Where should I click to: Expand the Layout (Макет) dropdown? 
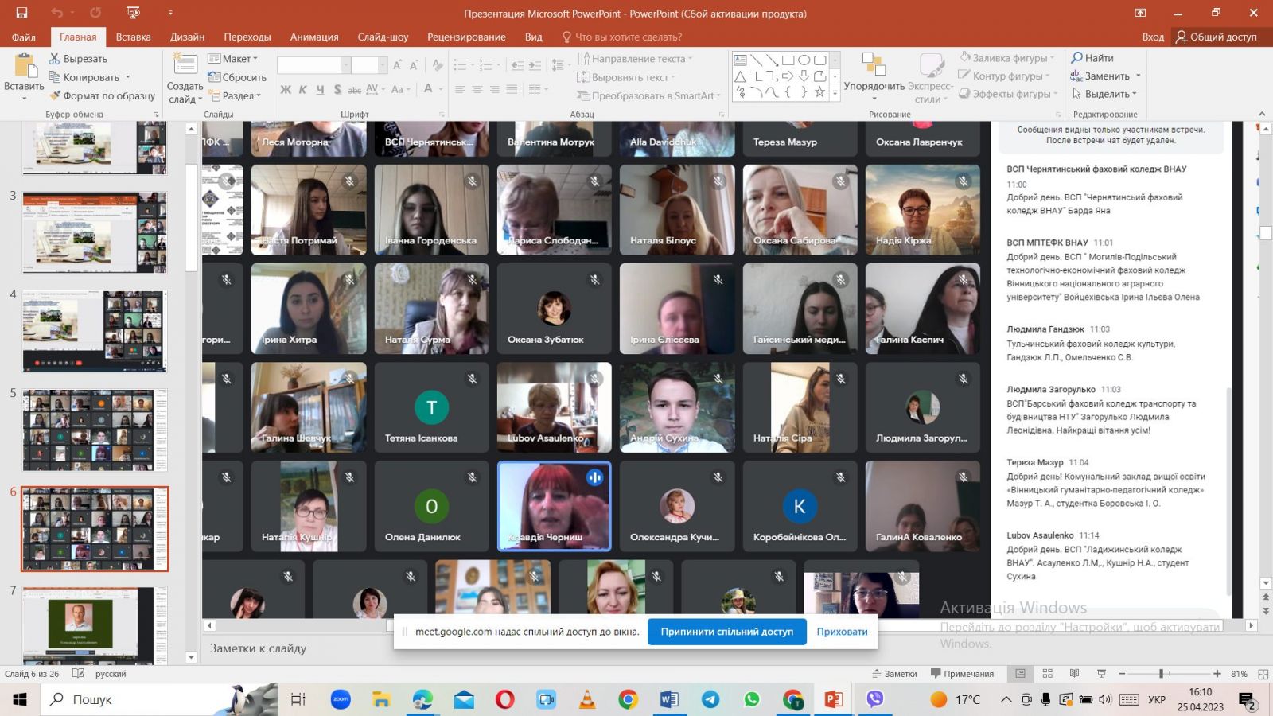pyautogui.click(x=233, y=59)
